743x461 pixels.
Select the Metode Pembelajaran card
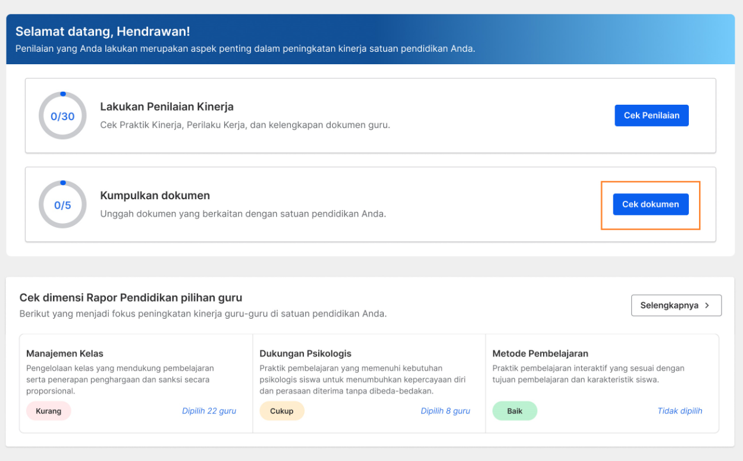click(602, 383)
